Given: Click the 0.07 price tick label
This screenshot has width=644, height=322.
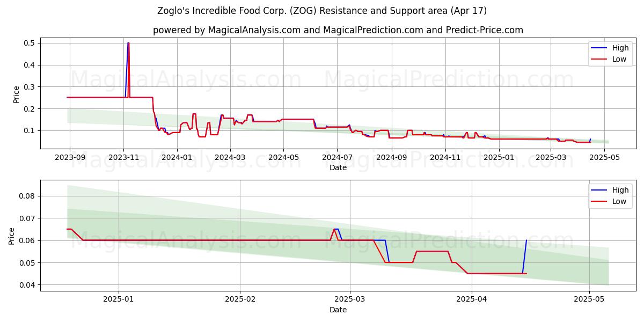Looking at the screenshot, I should coord(28,218).
